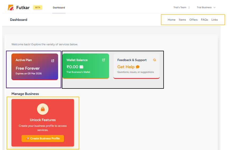
Task: Click 'Questions, issues, or suggestions' text
Action: pyautogui.click(x=136, y=72)
